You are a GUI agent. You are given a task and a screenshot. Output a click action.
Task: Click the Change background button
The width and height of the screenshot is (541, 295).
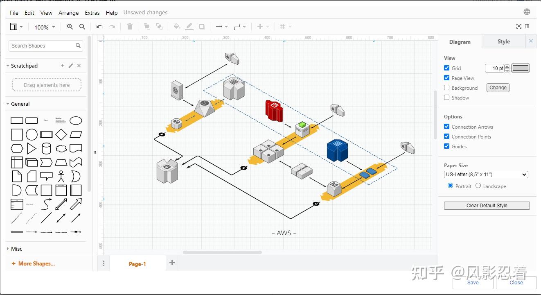pyautogui.click(x=498, y=88)
